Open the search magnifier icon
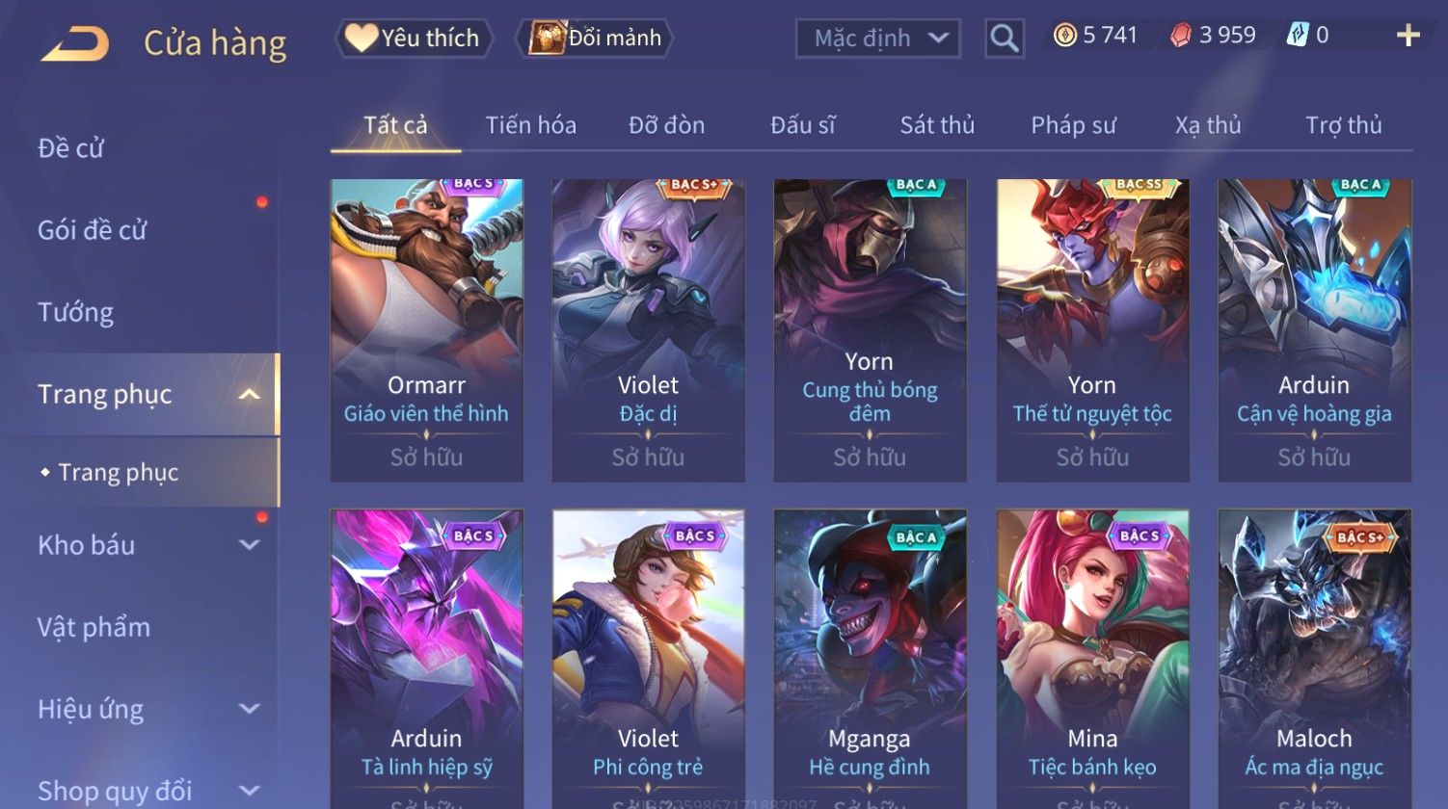 (x=1004, y=39)
